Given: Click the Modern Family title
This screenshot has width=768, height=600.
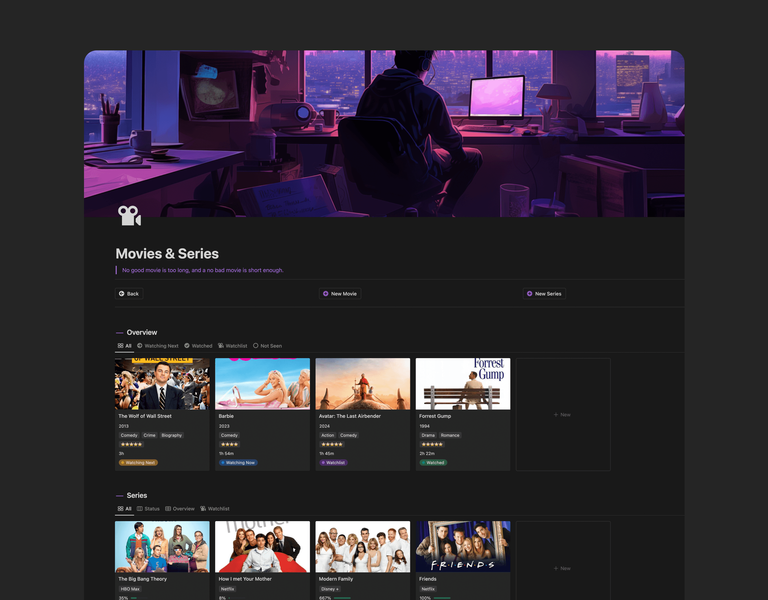Looking at the screenshot, I should pos(336,579).
